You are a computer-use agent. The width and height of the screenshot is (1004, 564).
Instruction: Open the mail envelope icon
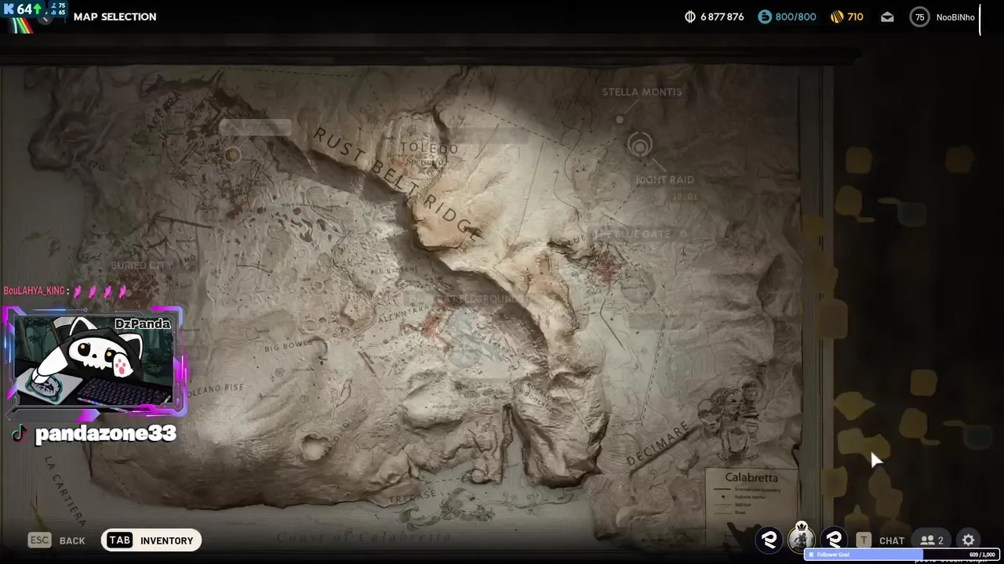pyautogui.click(x=887, y=16)
